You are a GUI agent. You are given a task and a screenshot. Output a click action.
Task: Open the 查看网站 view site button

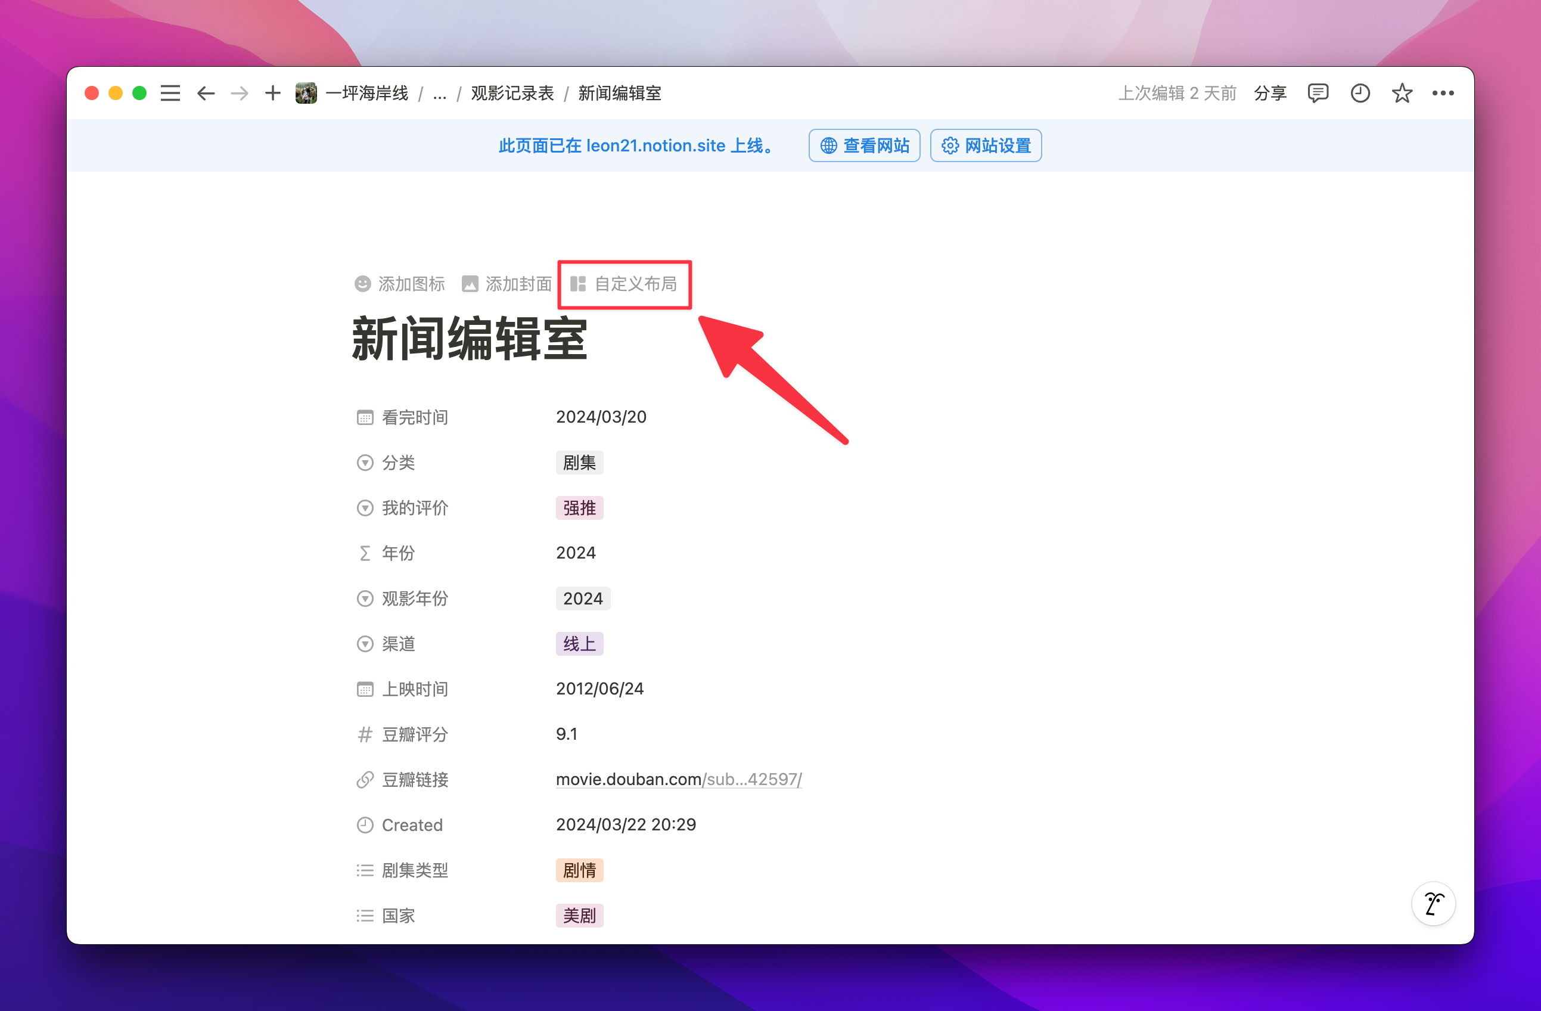[863, 145]
